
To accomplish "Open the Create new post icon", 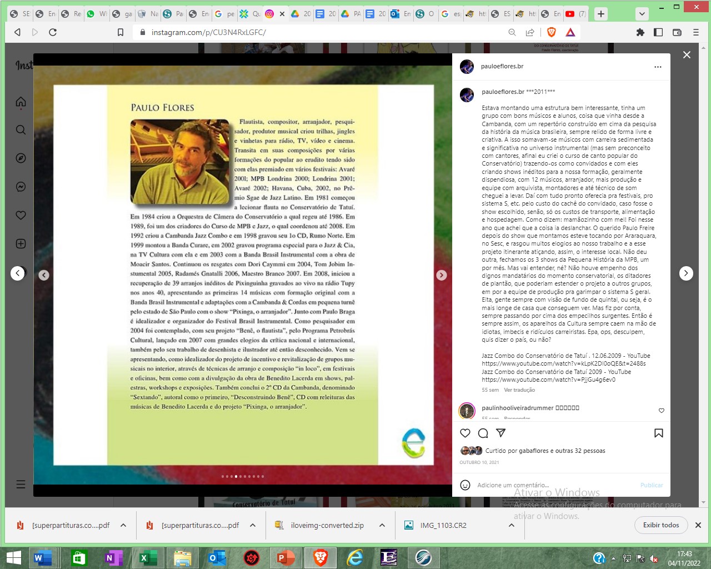I will click(21, 243).
